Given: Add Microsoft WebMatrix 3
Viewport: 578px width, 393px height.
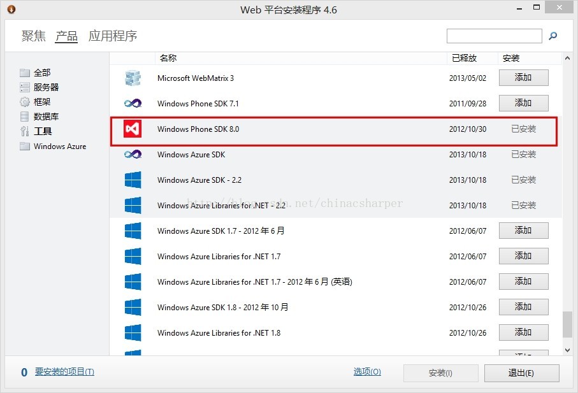Looking at the screenshot, I should (523, 78).
